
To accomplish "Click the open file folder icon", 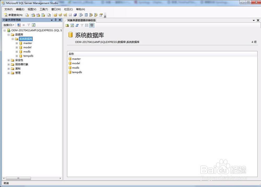I will 55,15.
